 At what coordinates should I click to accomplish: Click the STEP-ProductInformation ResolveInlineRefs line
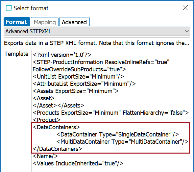[x=101, y=62]
